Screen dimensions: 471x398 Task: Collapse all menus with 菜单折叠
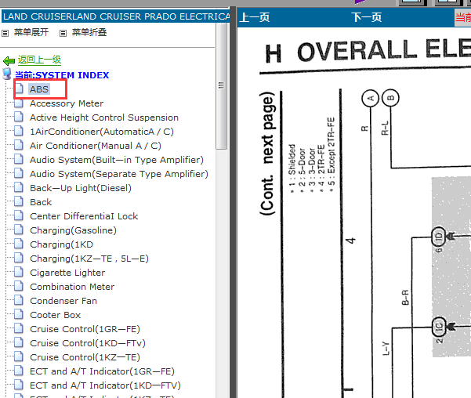pos(89,32)
